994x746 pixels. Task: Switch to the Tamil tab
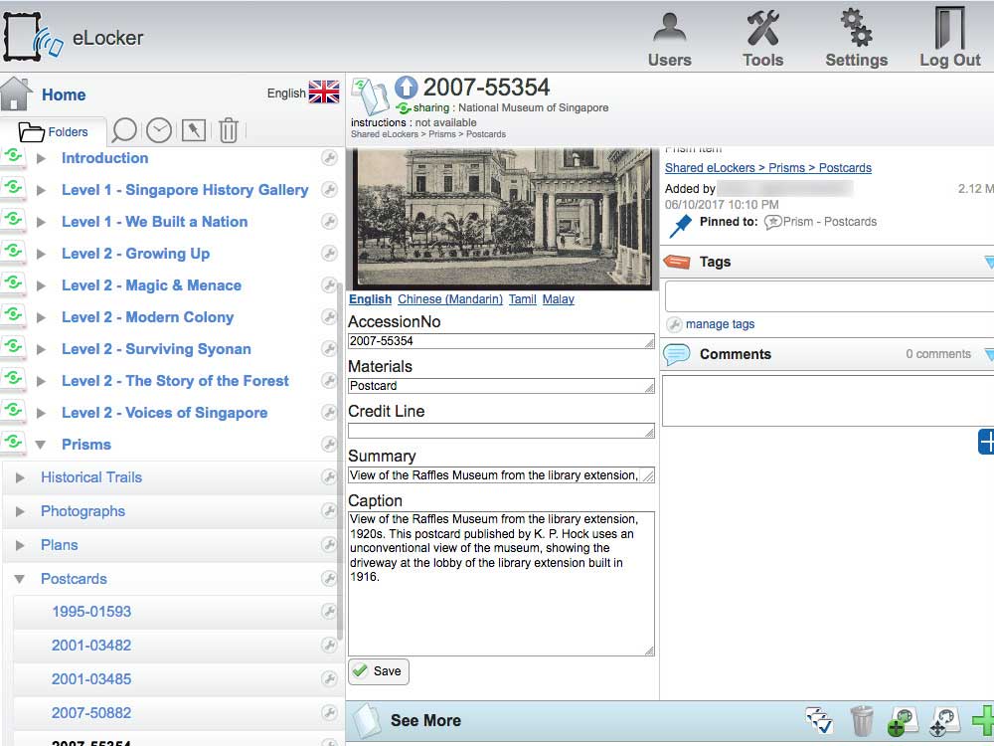click(x=523, y=299)
